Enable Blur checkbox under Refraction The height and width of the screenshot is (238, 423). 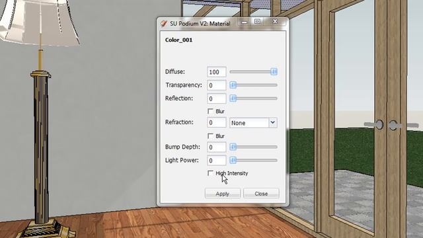(210, 136)
